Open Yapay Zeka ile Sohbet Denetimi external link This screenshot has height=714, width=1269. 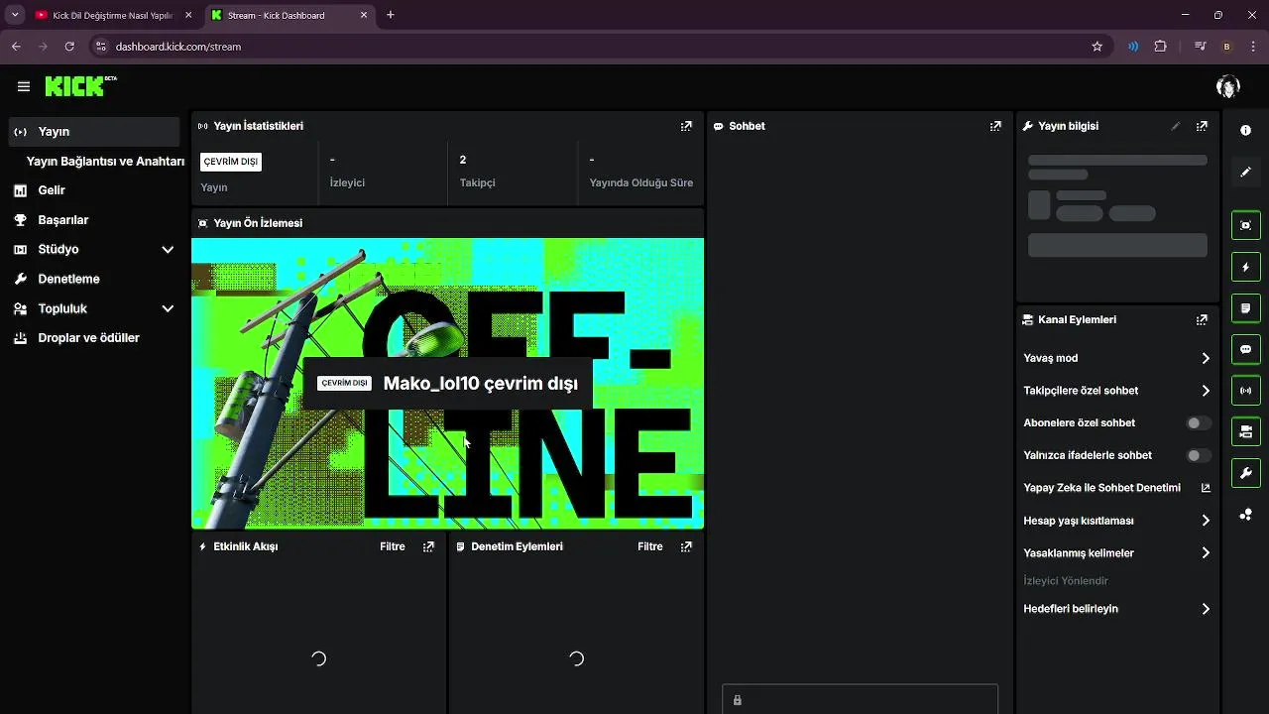1206,488
